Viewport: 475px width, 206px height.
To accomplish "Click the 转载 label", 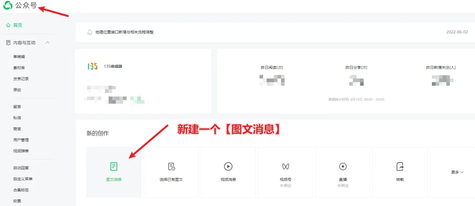I will [400, 180].
